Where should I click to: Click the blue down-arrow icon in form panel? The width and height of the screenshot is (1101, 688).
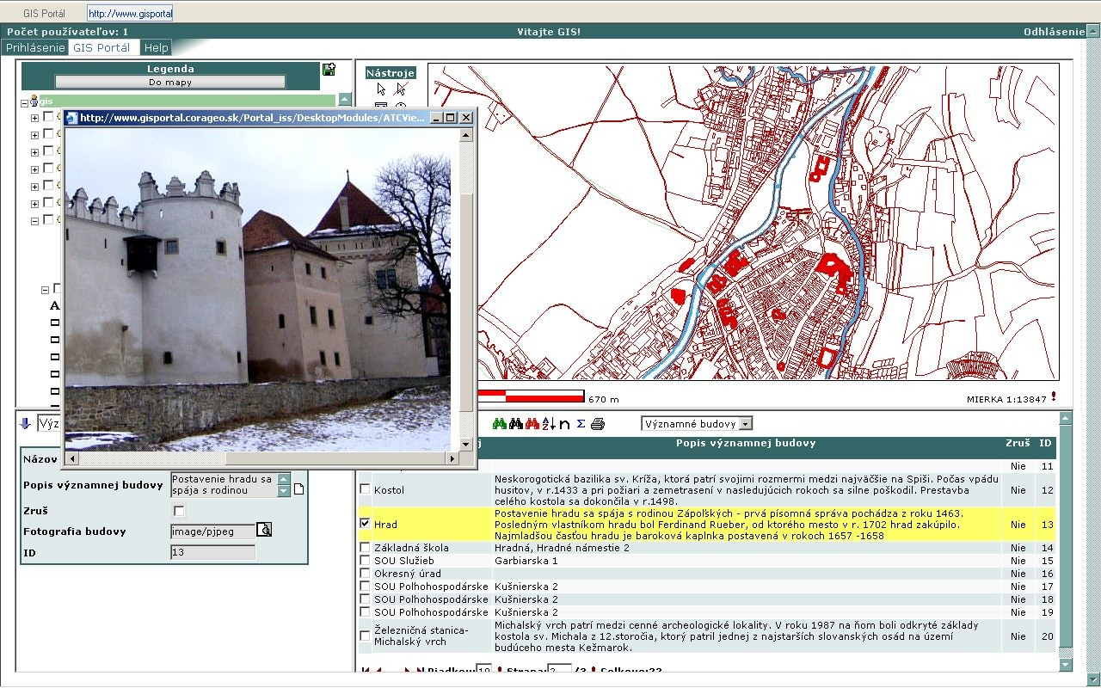click(25, 423)
